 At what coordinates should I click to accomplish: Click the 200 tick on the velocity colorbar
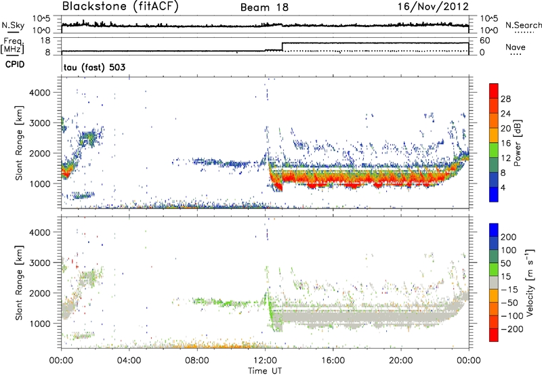click(x=509, y=237)
